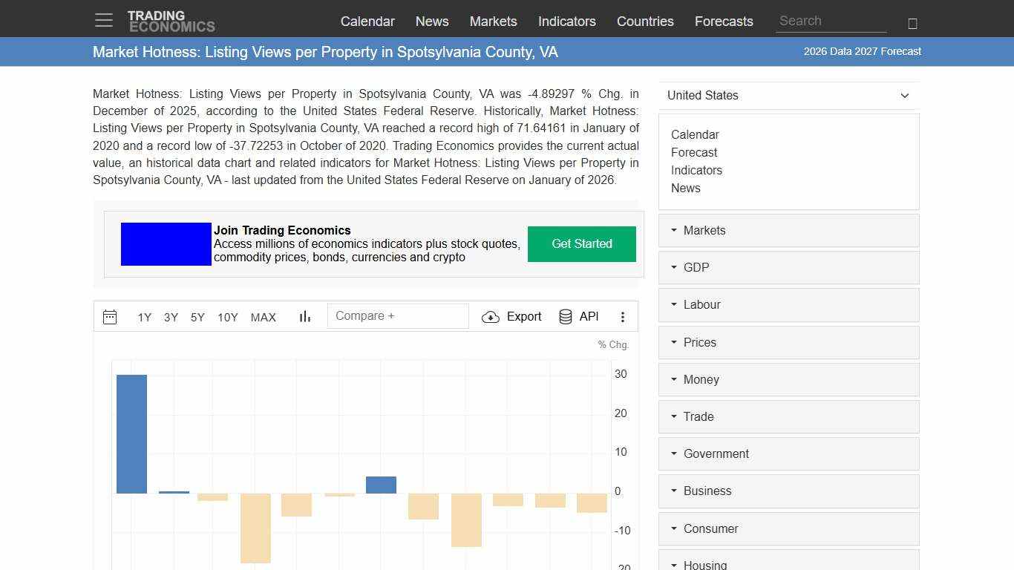Open the Housing section chevron

tap(673, 564)
